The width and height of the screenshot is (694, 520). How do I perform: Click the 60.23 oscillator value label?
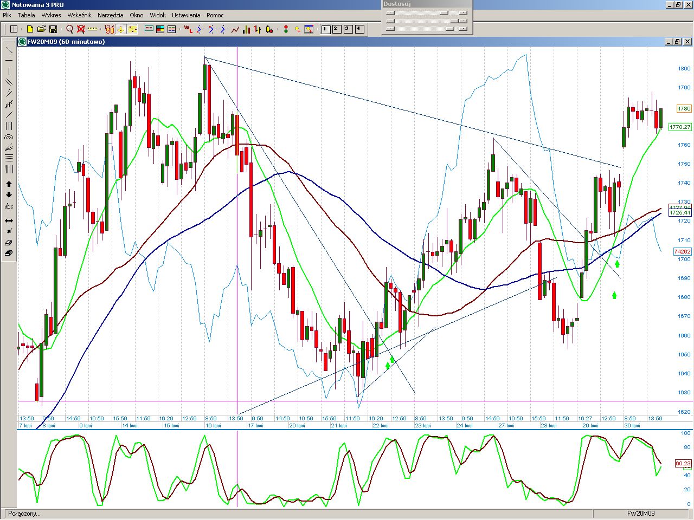click(x=683, y=464)
